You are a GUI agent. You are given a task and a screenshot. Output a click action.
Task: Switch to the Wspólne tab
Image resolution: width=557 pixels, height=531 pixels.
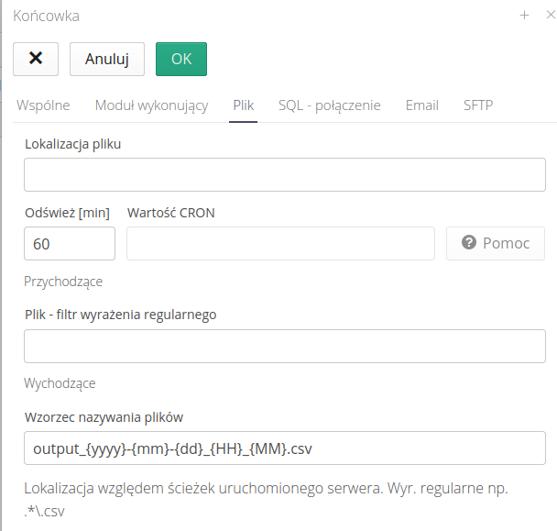point(43,105)
